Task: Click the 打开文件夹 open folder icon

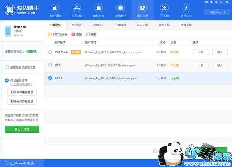Action: coord(50,34)
